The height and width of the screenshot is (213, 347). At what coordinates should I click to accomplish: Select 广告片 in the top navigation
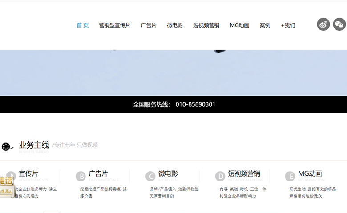[x=149, y=25]
